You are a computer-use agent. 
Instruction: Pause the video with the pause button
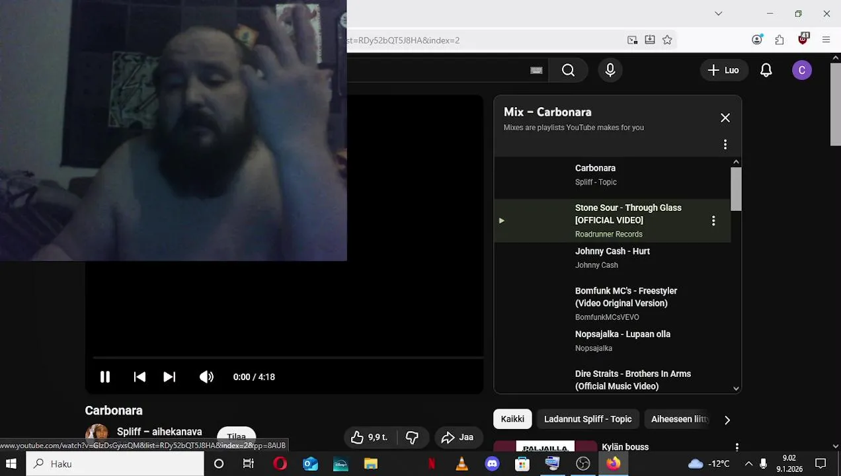point(104,377)
